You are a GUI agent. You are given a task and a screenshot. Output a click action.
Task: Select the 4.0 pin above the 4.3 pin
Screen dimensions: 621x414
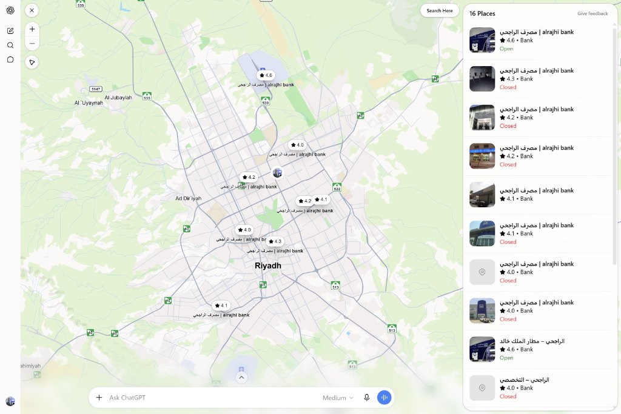(x=244, y=230)
